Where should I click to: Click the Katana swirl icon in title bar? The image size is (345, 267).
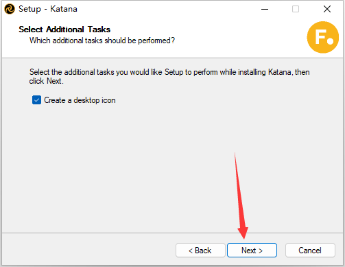pyautogui.click(x=10, y=9)
